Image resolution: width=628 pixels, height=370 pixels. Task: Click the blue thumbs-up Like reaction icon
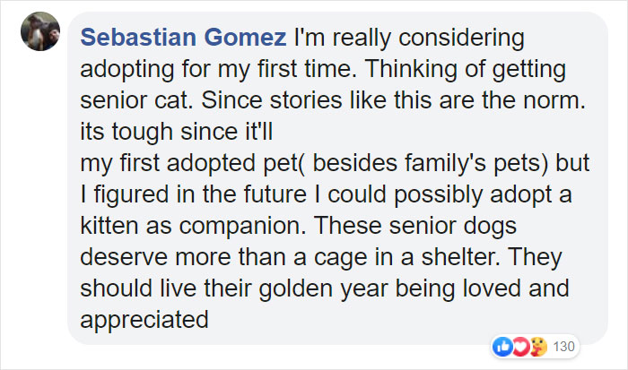tap(502, 346)
